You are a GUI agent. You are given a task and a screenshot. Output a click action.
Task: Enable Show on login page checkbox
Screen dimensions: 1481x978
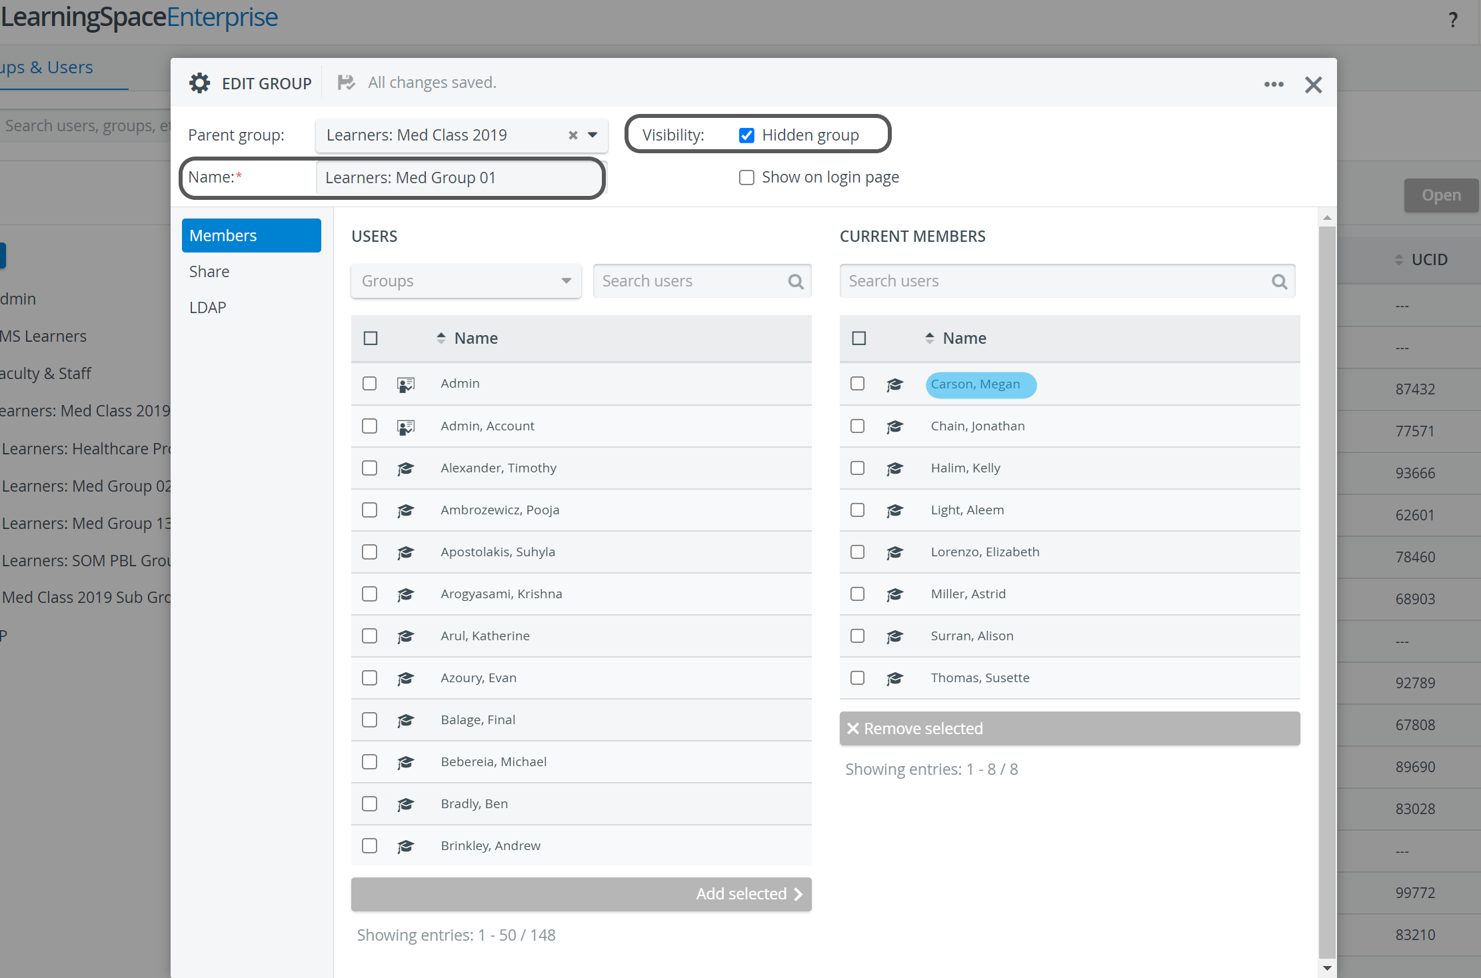[746, 177]
